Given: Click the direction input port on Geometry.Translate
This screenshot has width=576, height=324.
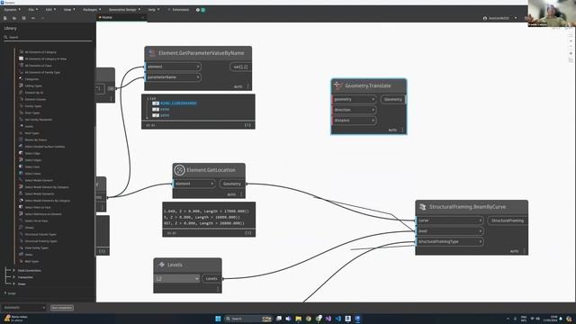Looking at the screenshot, I should click(x=355, y=110).
